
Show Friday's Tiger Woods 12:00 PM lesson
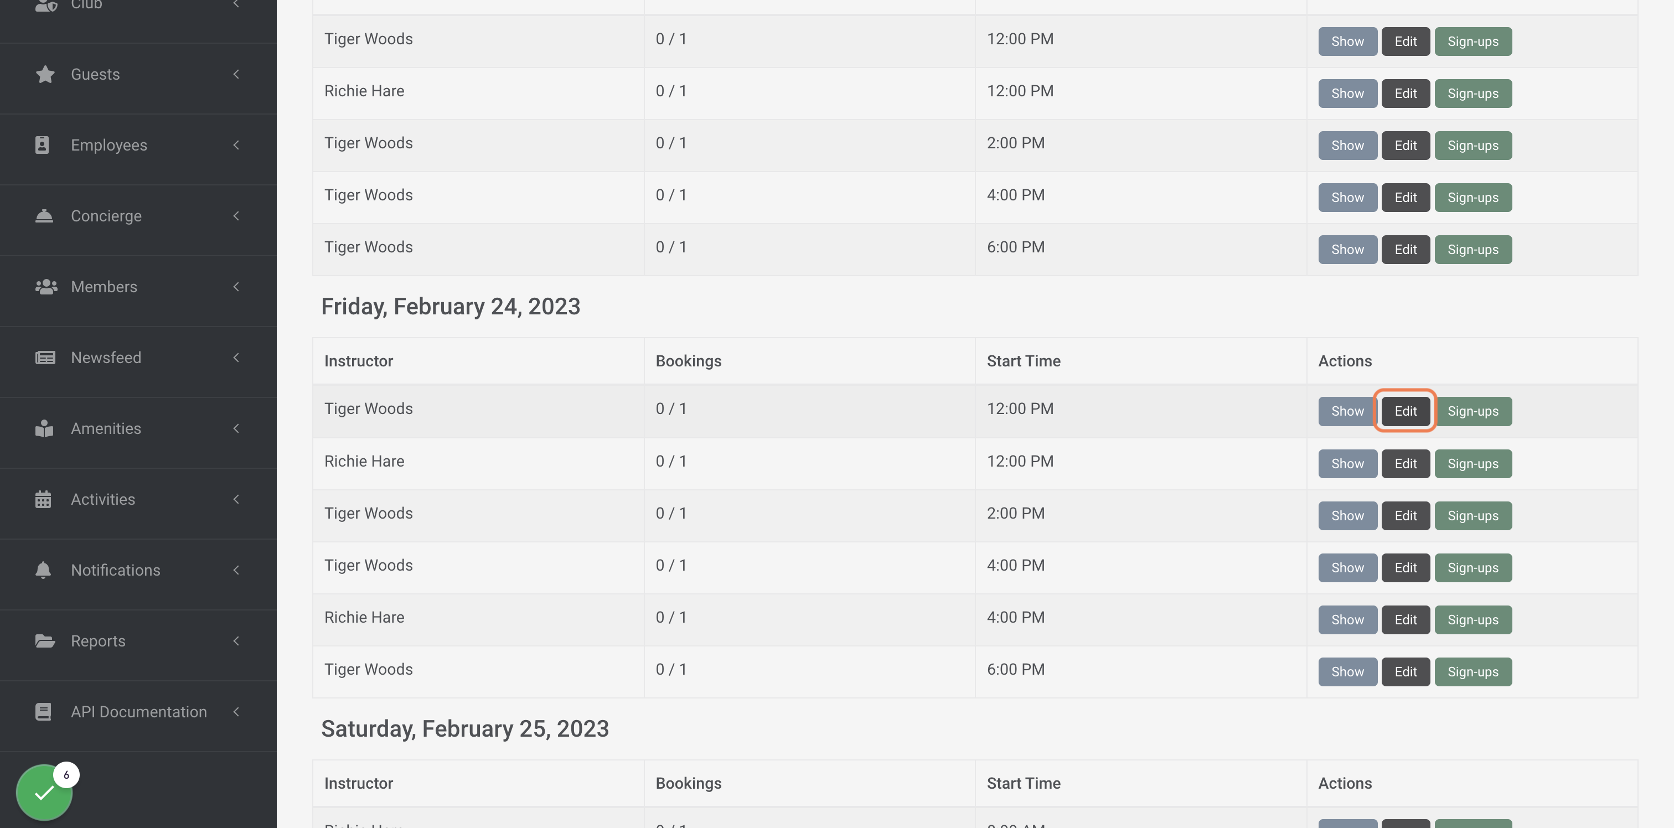(1347, 411)
